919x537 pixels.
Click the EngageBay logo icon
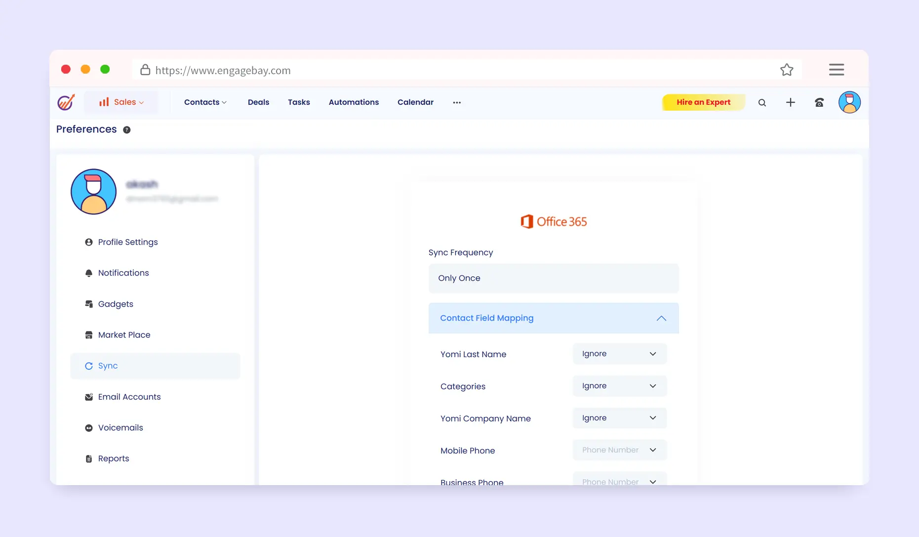[66, 102]
